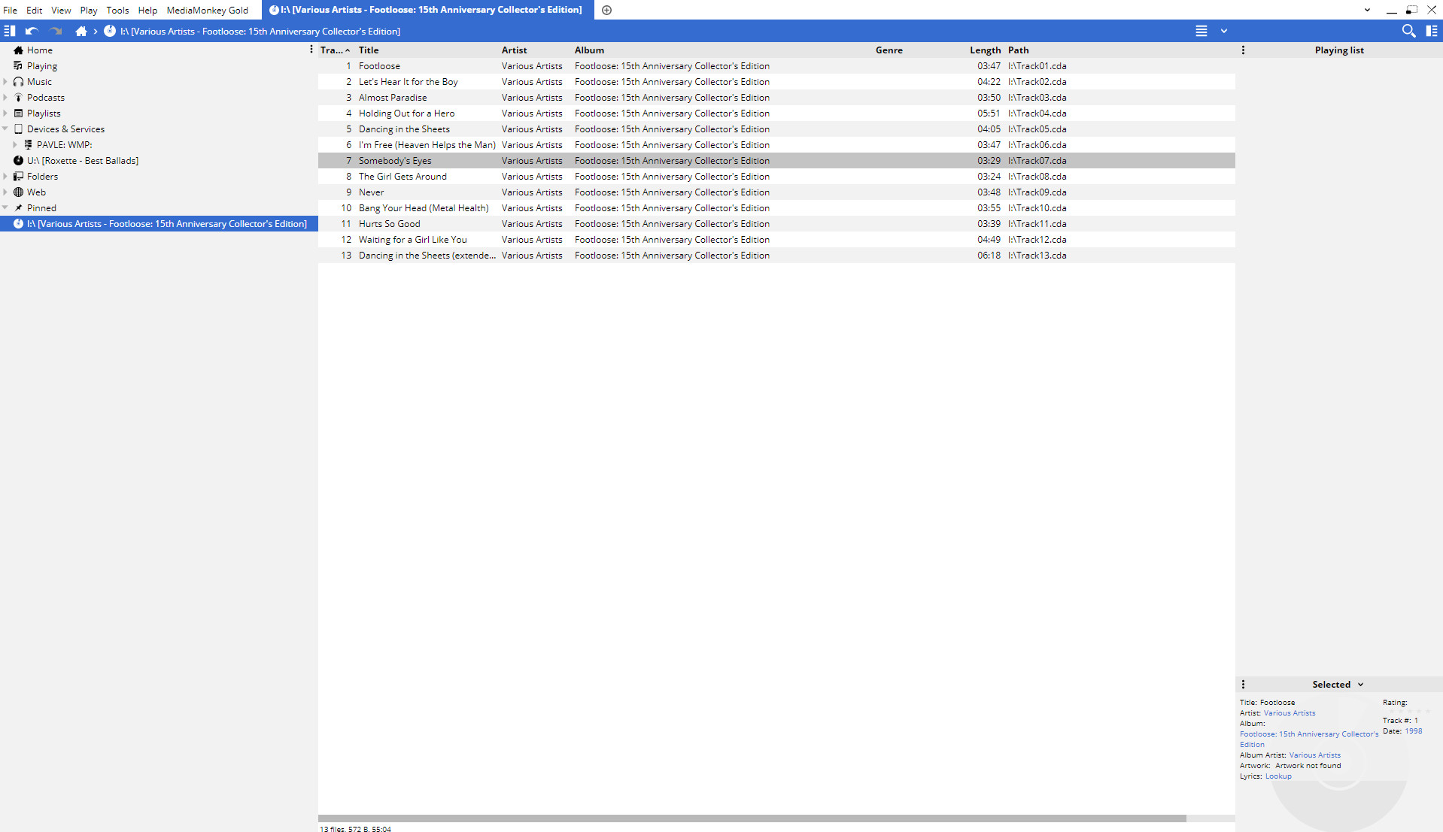Toggle the right panel layout icon
Viewport: 1443px width, 832px height.
pyautogui.click(x=1432, y=31)
